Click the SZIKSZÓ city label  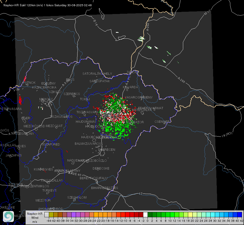click(x=55, y=92)
